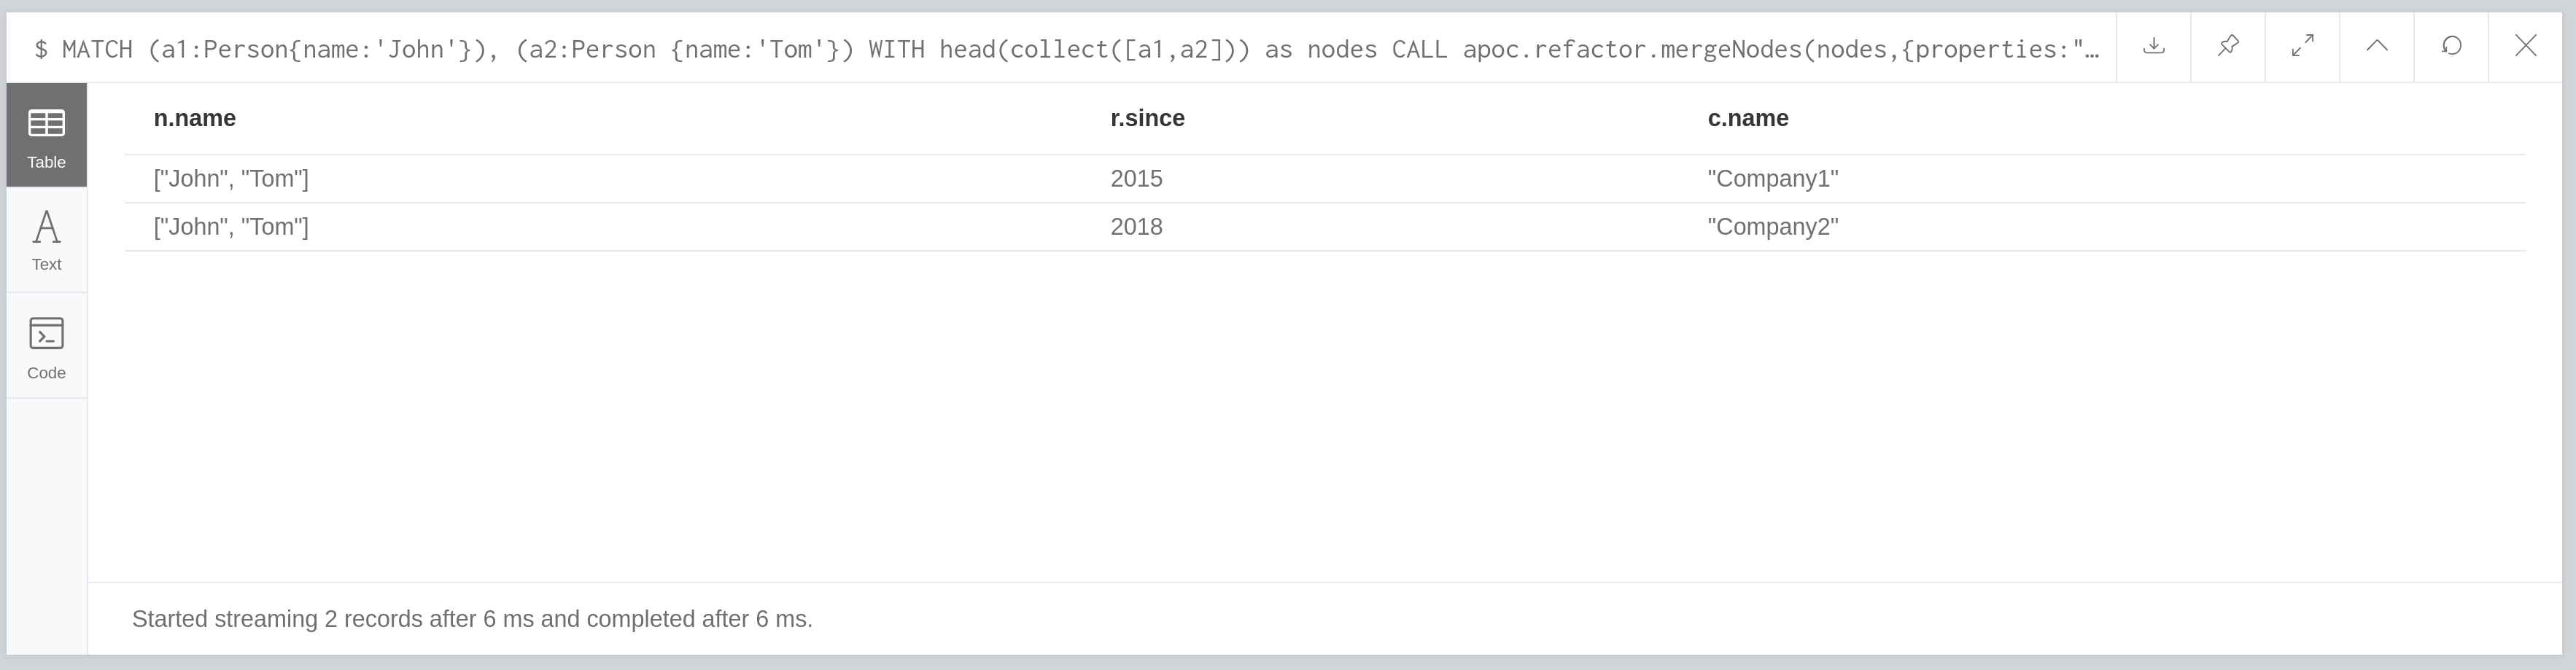Click the streaming completion status message
Screen dimensions: 2576x670
tap(472, 618)
